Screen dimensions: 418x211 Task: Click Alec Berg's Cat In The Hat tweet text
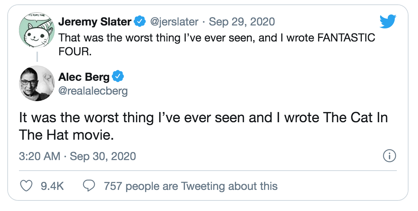point(203,126)
